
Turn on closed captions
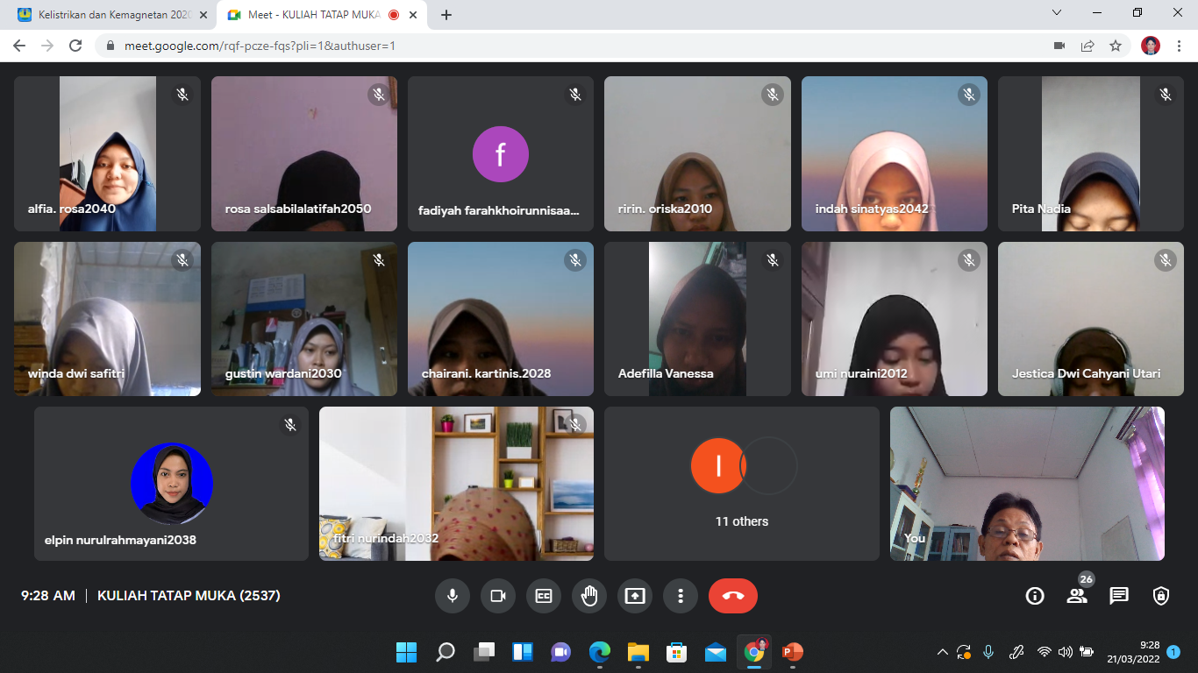click(544, 596)
